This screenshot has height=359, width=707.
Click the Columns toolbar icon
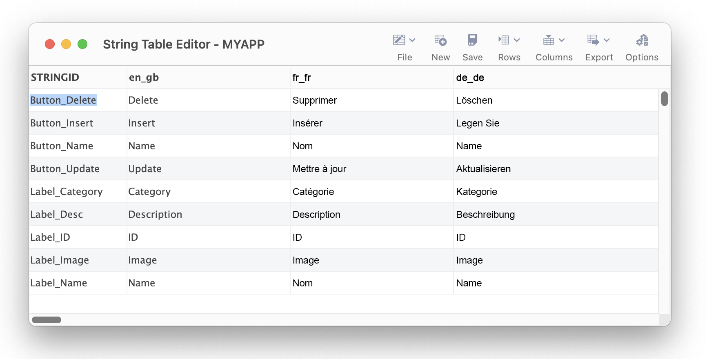(x=549, y=40)
